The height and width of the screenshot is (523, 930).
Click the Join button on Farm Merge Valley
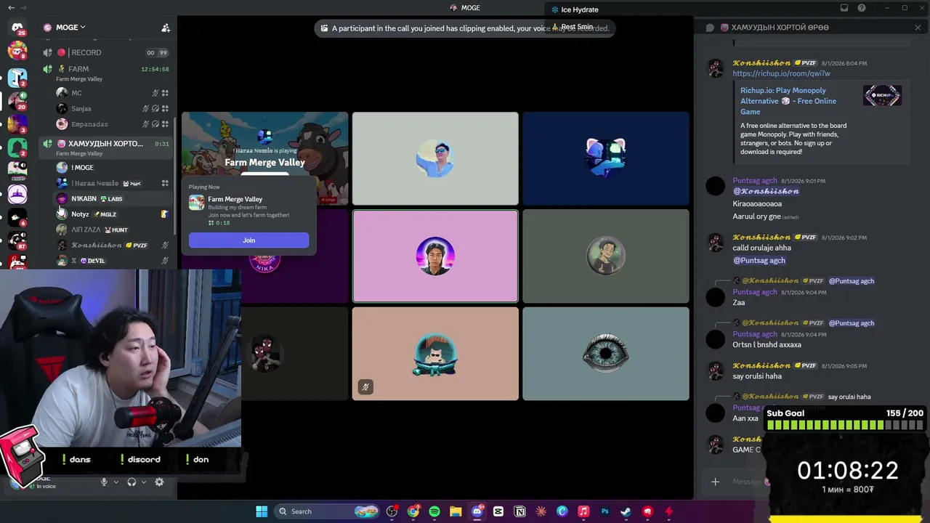click(248, 240)
